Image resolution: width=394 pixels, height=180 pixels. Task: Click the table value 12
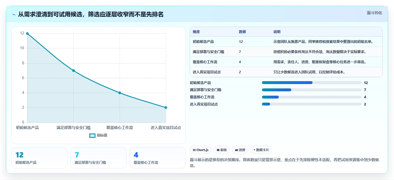(x=241, y=42)
